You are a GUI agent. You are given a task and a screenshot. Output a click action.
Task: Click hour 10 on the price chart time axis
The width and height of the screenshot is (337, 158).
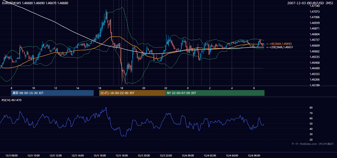coord(33,88)
